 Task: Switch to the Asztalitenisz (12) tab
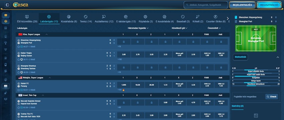point(104,19)
